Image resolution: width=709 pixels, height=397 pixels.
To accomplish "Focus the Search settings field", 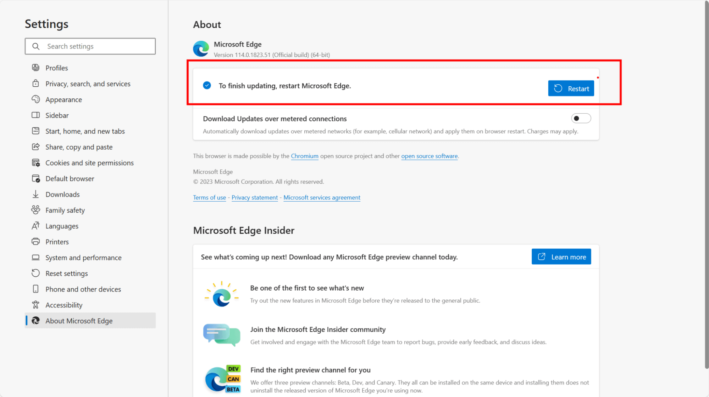I will click(90, 46).
